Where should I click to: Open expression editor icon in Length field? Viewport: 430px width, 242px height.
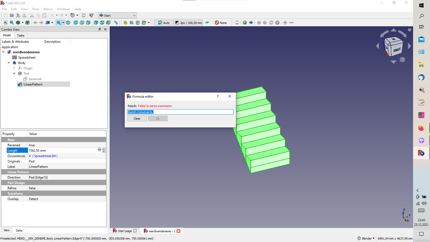99,150
